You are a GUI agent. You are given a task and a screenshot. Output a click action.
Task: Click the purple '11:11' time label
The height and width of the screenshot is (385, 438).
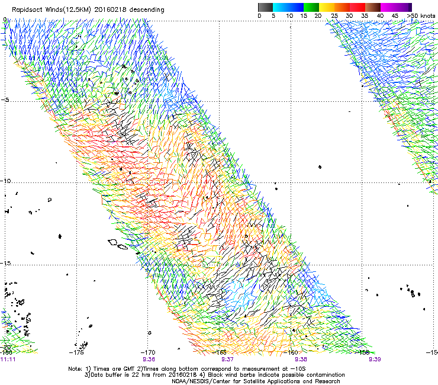pos(8,360)
